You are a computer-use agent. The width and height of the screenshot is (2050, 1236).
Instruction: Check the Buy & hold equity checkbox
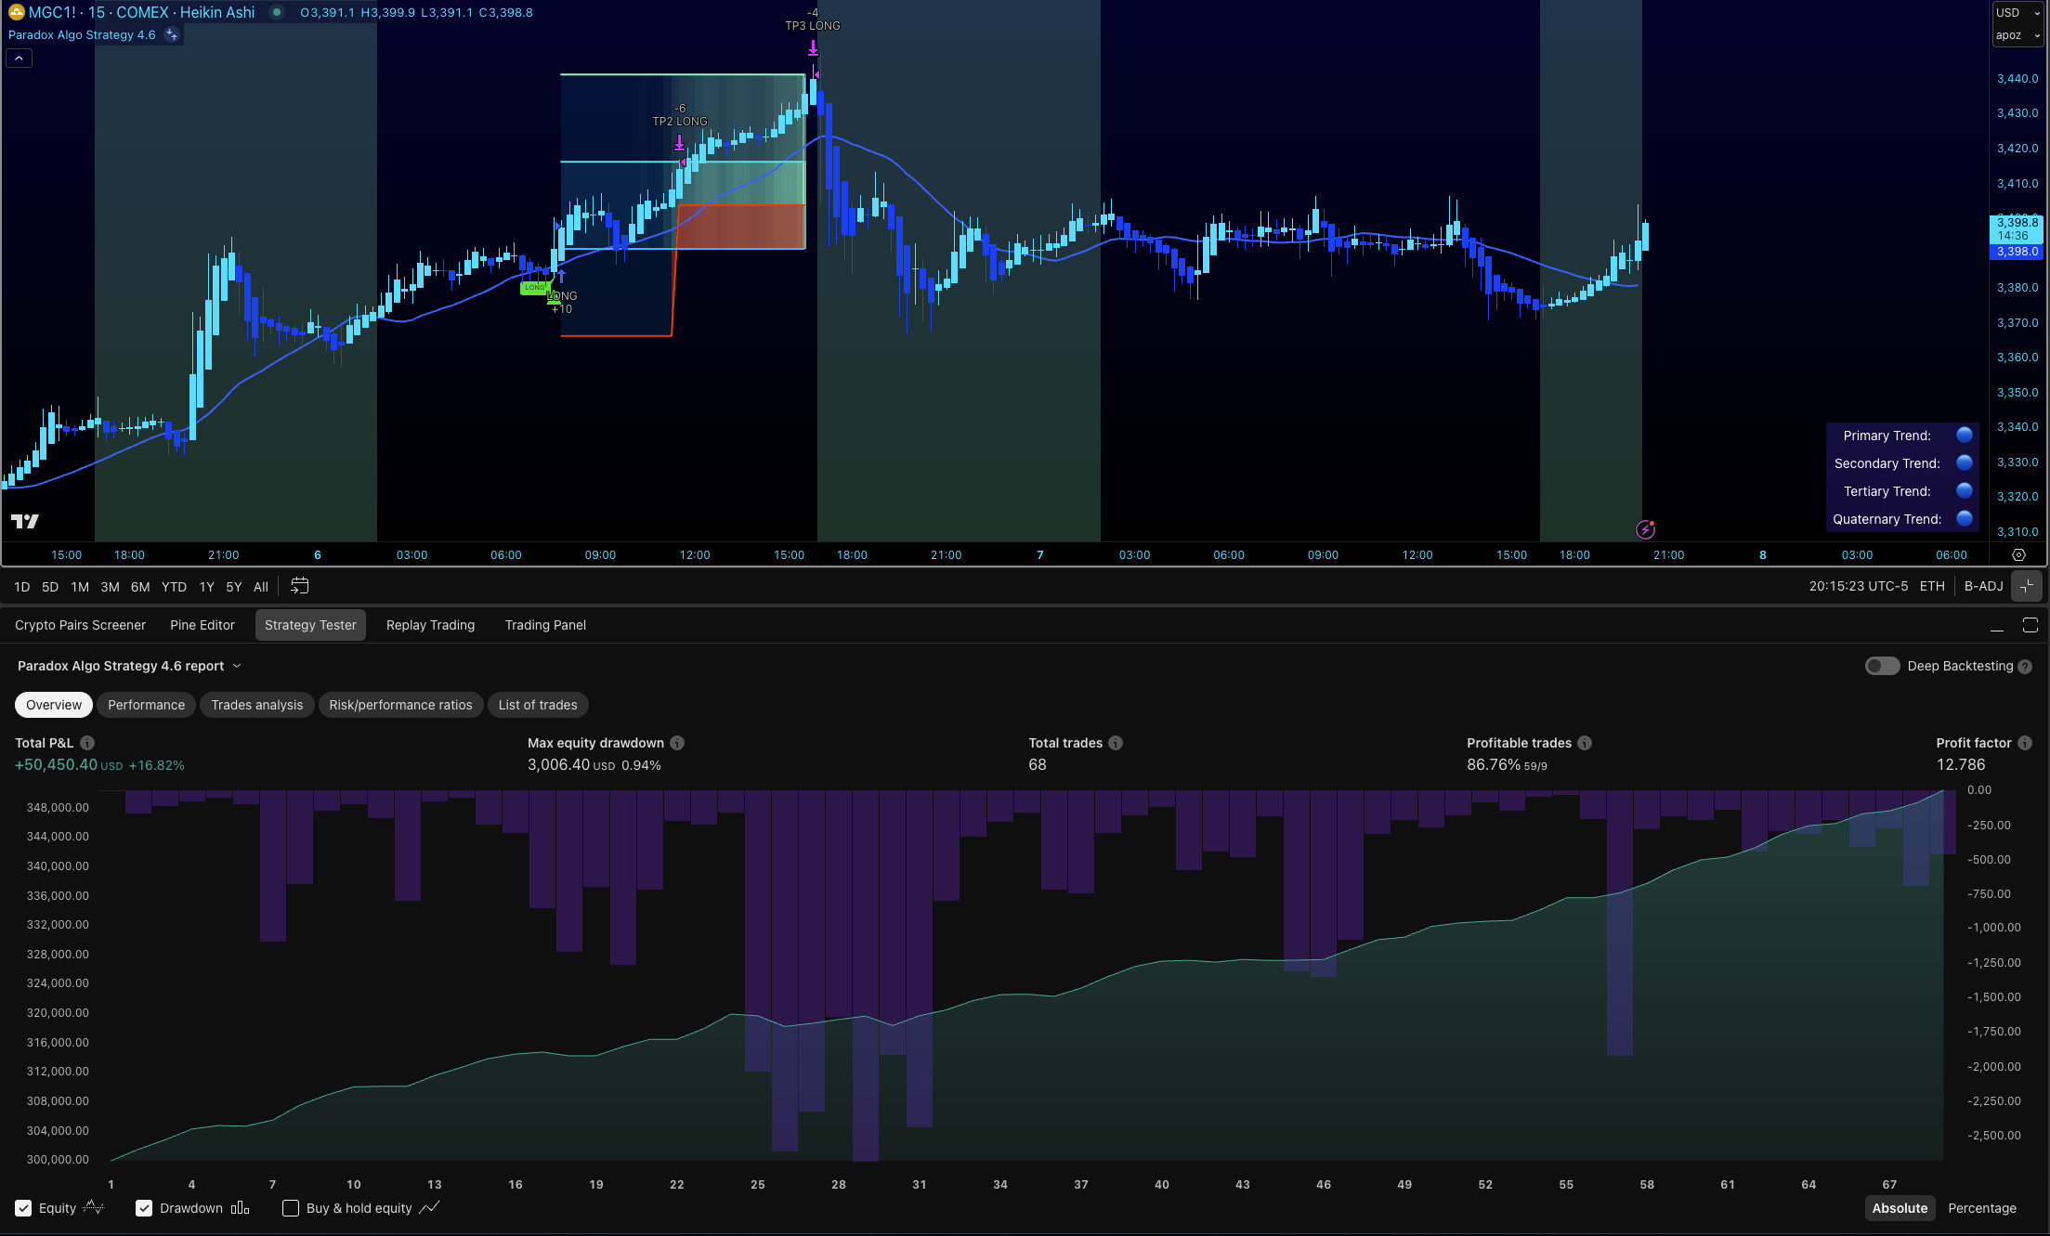pyautogui.click(x=291, y=1208)
